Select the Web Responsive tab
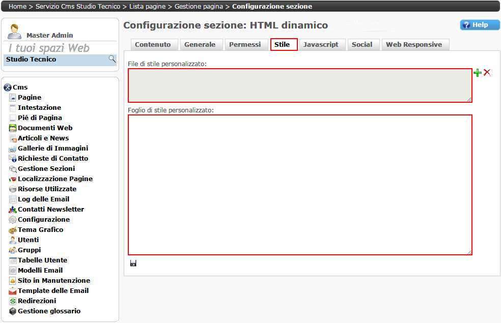The height and width of the screenshot is (323, 501). [414, 45]
